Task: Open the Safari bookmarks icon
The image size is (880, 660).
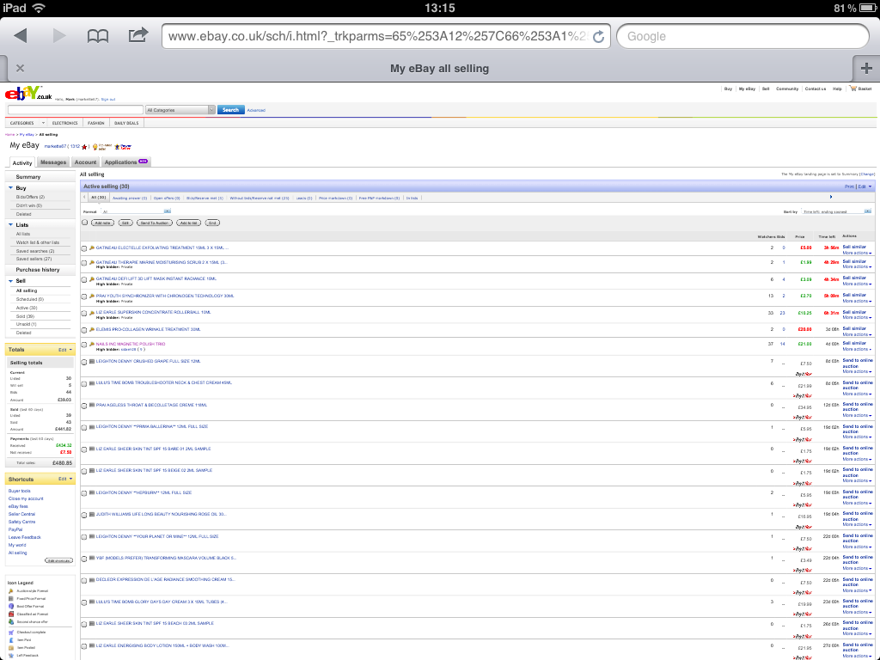Action: 98,36
